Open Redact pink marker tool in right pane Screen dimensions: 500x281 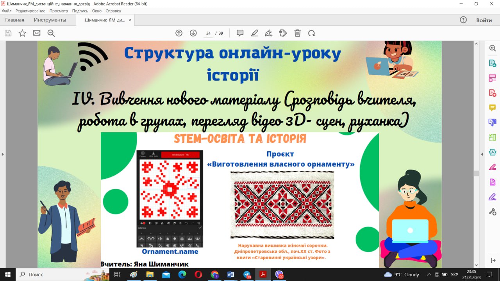pyautogui.click(x=493, y=167)
